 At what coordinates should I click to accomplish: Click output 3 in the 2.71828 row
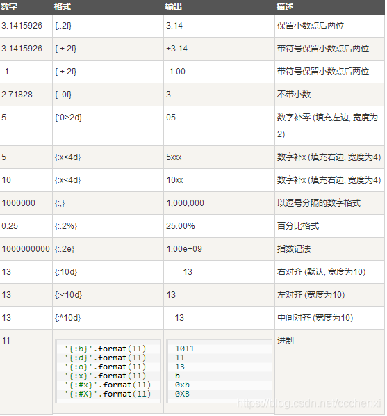coord(169,95)
